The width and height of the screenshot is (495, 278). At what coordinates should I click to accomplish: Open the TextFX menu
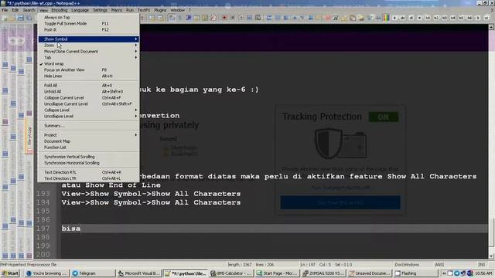pos(144,10)
